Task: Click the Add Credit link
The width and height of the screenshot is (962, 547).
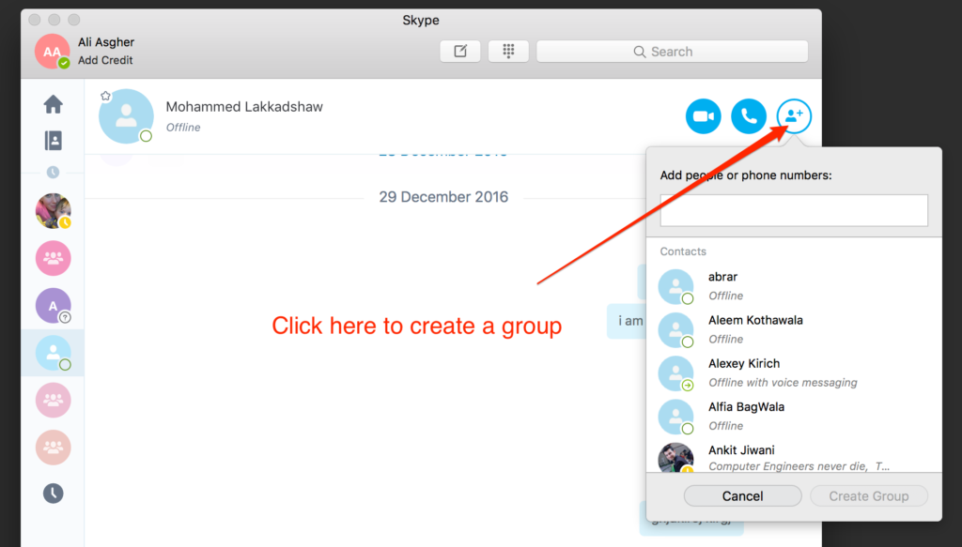Action: (105, 60)
